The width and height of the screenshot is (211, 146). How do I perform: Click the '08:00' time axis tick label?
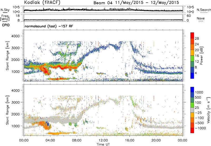[x=77, y=140]
